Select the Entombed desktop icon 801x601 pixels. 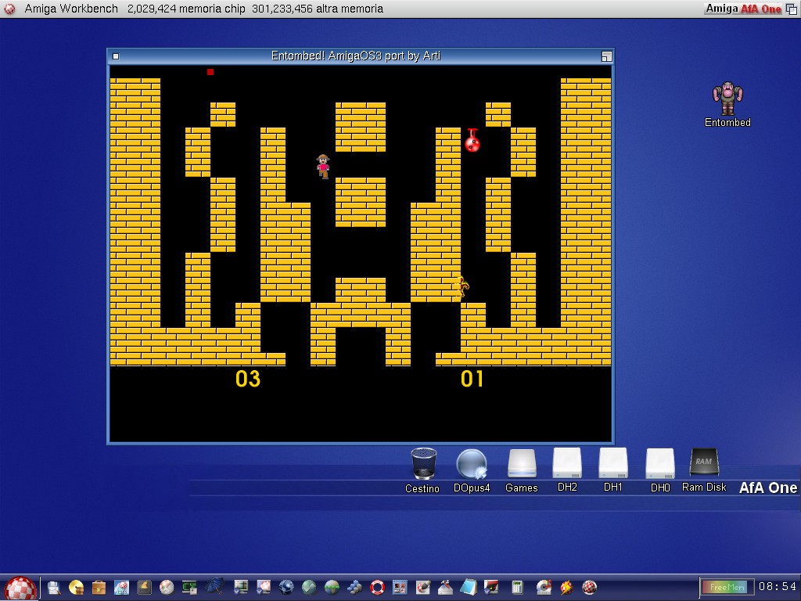727,99
